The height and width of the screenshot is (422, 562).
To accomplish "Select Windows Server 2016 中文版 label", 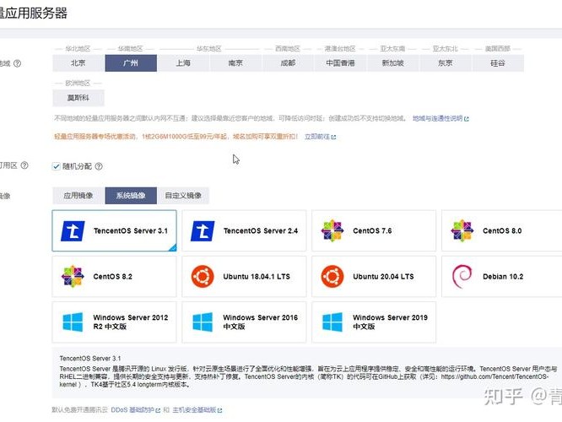I will point(260,322).
